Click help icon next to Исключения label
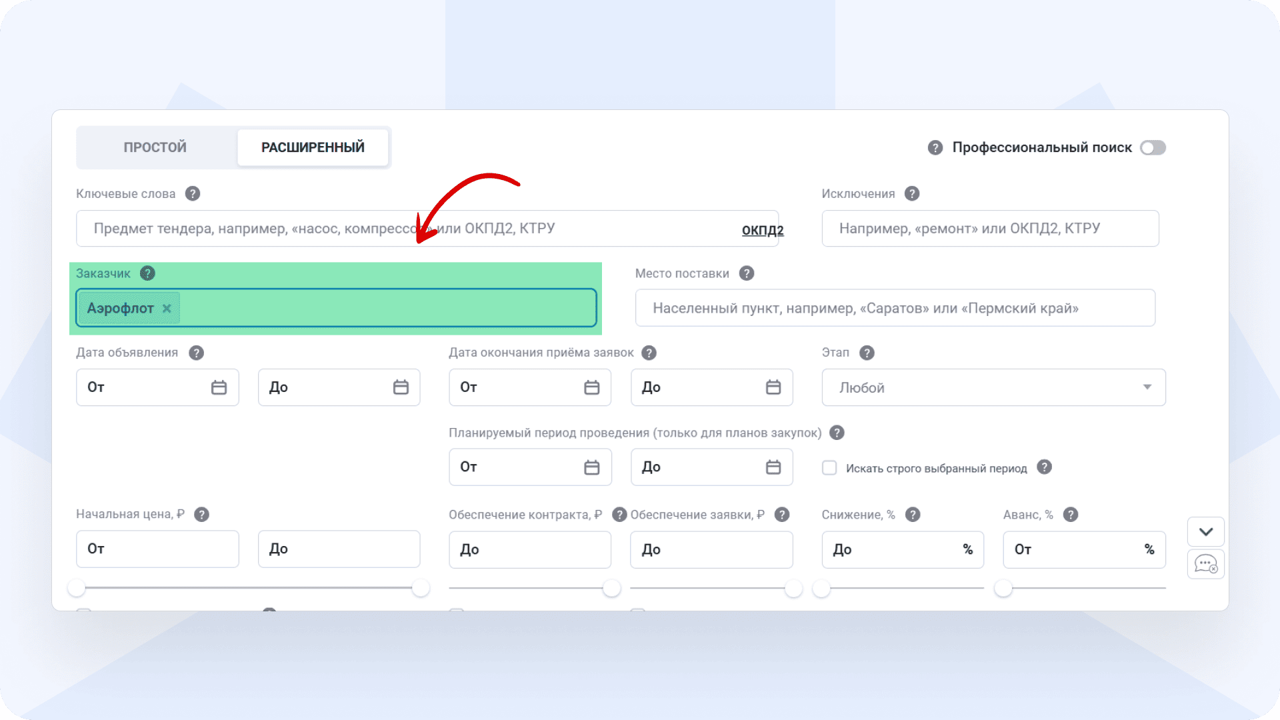Viewport: 1280px width, 720px height. 912,193
